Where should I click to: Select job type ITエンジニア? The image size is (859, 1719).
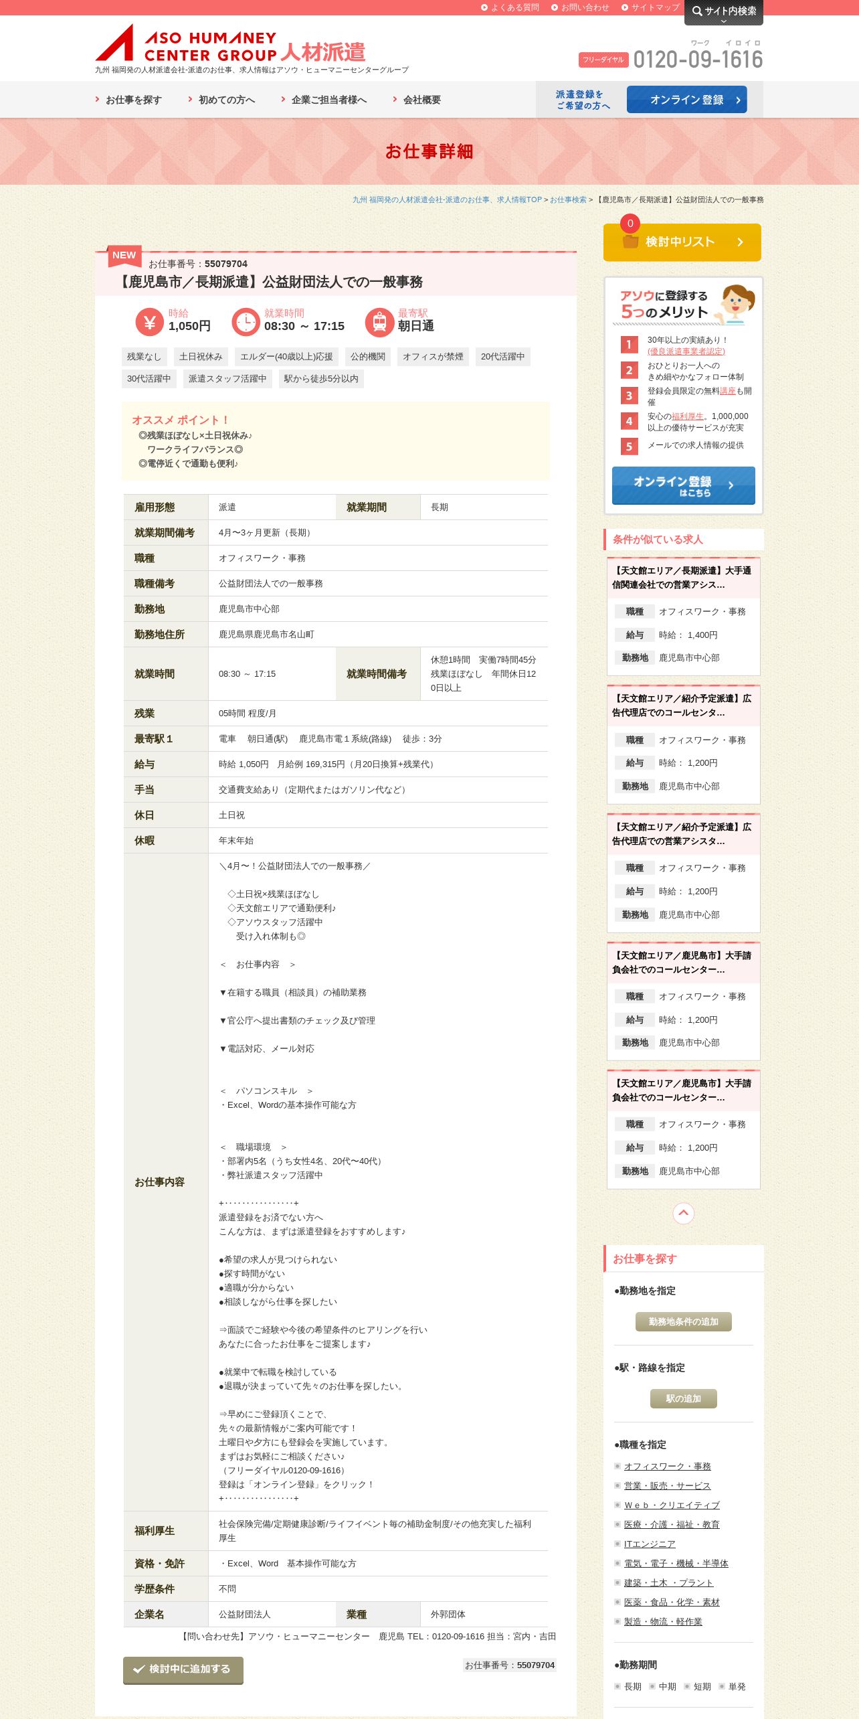650,1544
